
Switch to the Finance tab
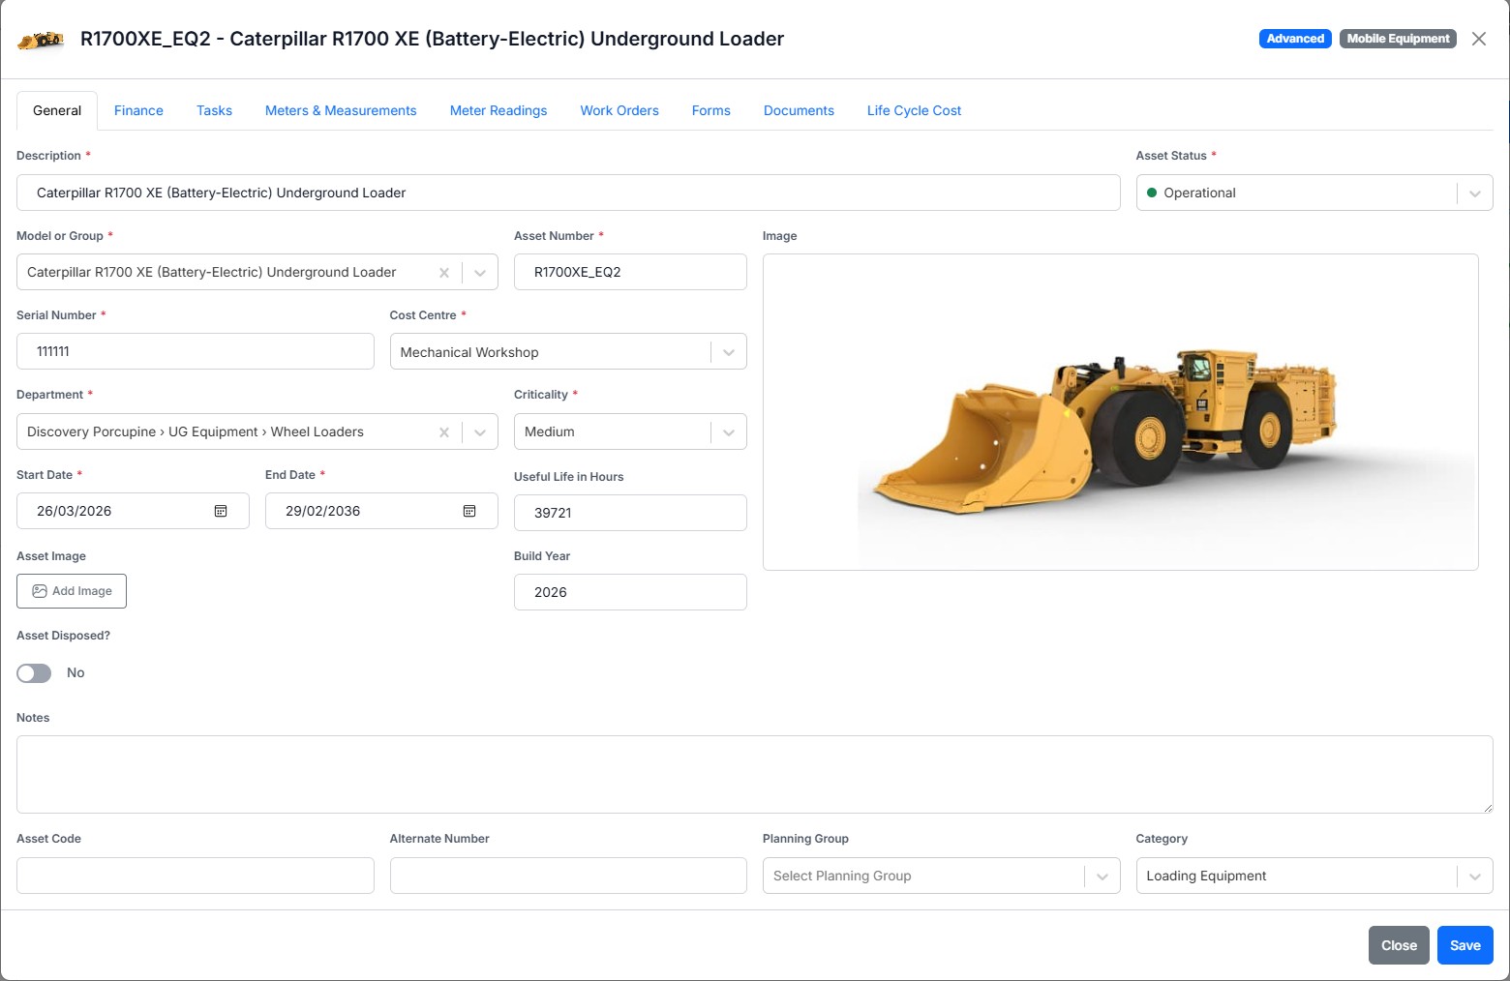click(x=138, y=111)
